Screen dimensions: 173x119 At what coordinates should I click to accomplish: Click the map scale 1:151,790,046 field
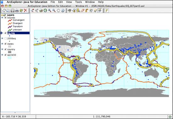pyautogui.click(x=102, y=116)
